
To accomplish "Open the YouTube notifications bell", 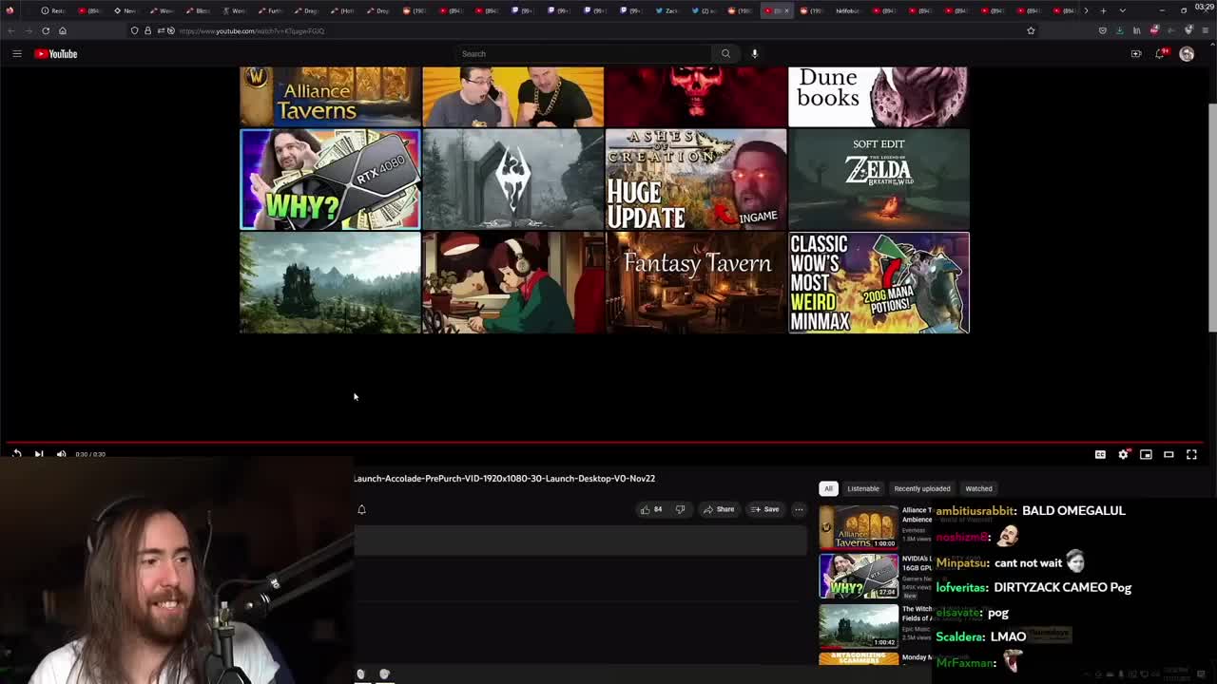I will click(x=1160, y=54).
